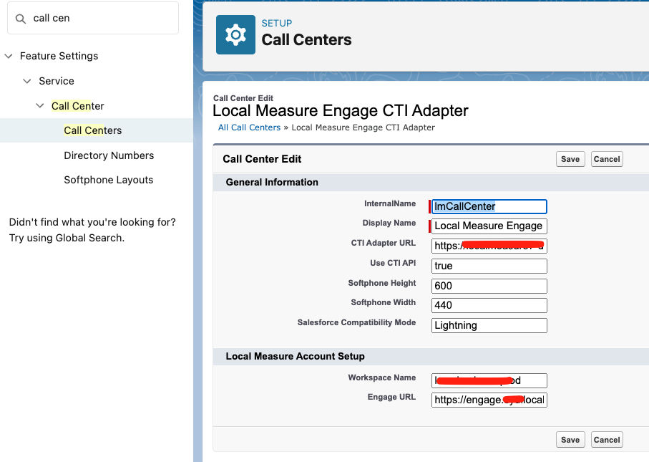Collapse the Call Center tree node

40,106
